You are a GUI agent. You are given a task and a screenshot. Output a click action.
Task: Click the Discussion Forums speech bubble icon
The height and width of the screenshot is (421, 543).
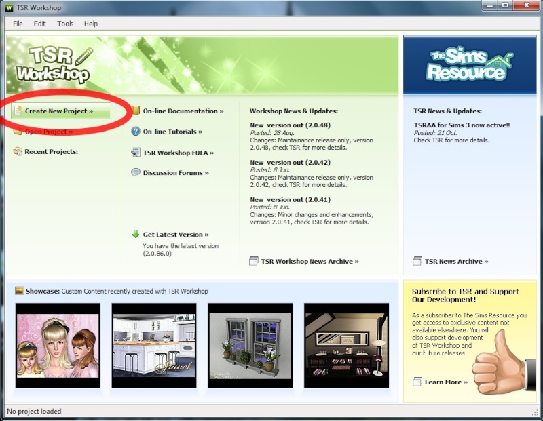point(136,172)
